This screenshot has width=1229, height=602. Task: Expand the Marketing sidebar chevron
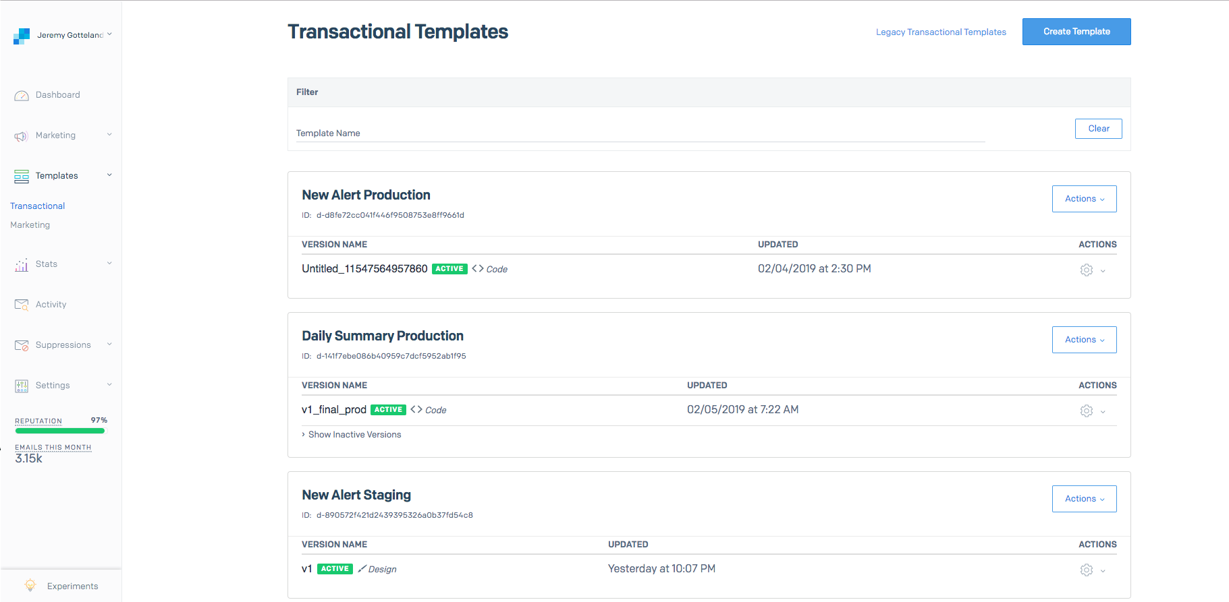click(x=109, y=135)
